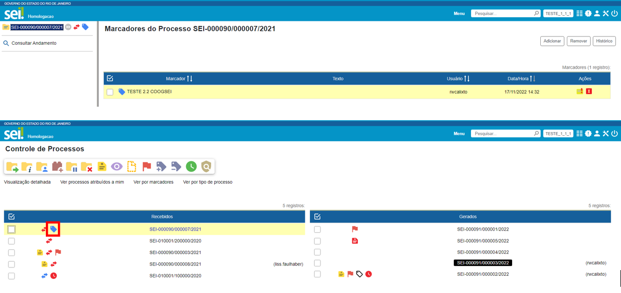Click the purple eye icon in the toolbar
The image size is (621, 293).
click(117, 167)
